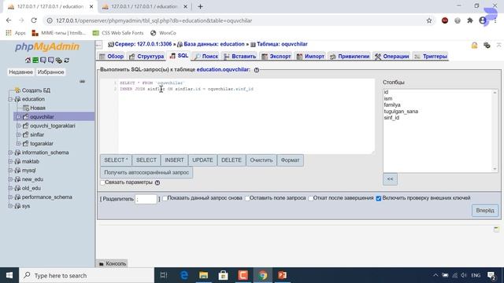The height and width of the screenshot is (283, 504).
Task: Click the INSERT query button
Action: (174, 160)
